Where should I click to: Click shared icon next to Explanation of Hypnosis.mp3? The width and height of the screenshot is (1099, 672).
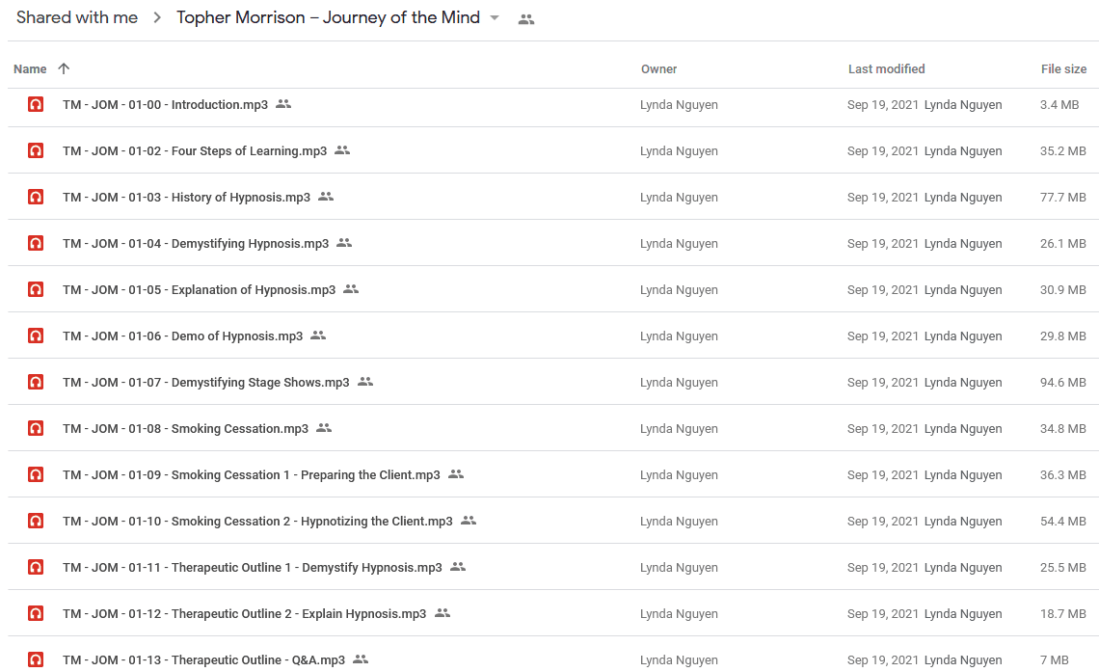[x=351, y=288]
